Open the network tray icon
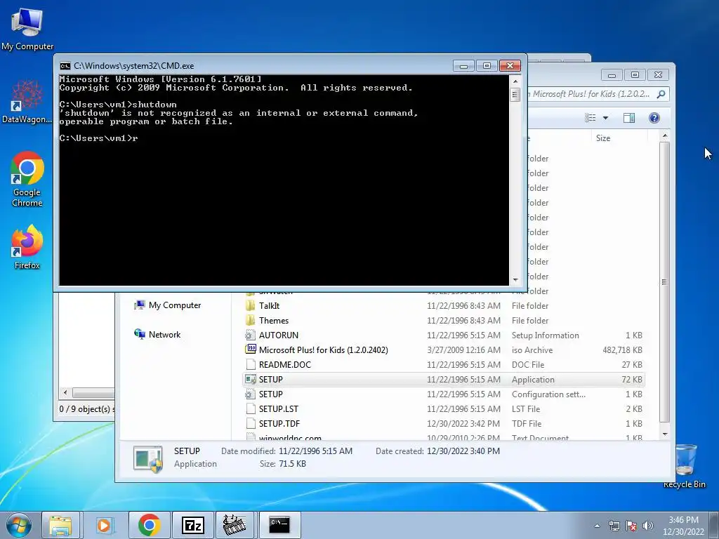Viewport: 719px width, 539px height. 614,526
